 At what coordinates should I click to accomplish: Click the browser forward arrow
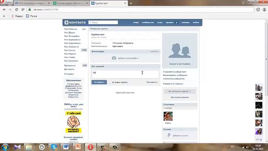[10, 10]
